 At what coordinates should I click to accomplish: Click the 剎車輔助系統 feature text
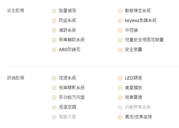[x=72, y=40]
